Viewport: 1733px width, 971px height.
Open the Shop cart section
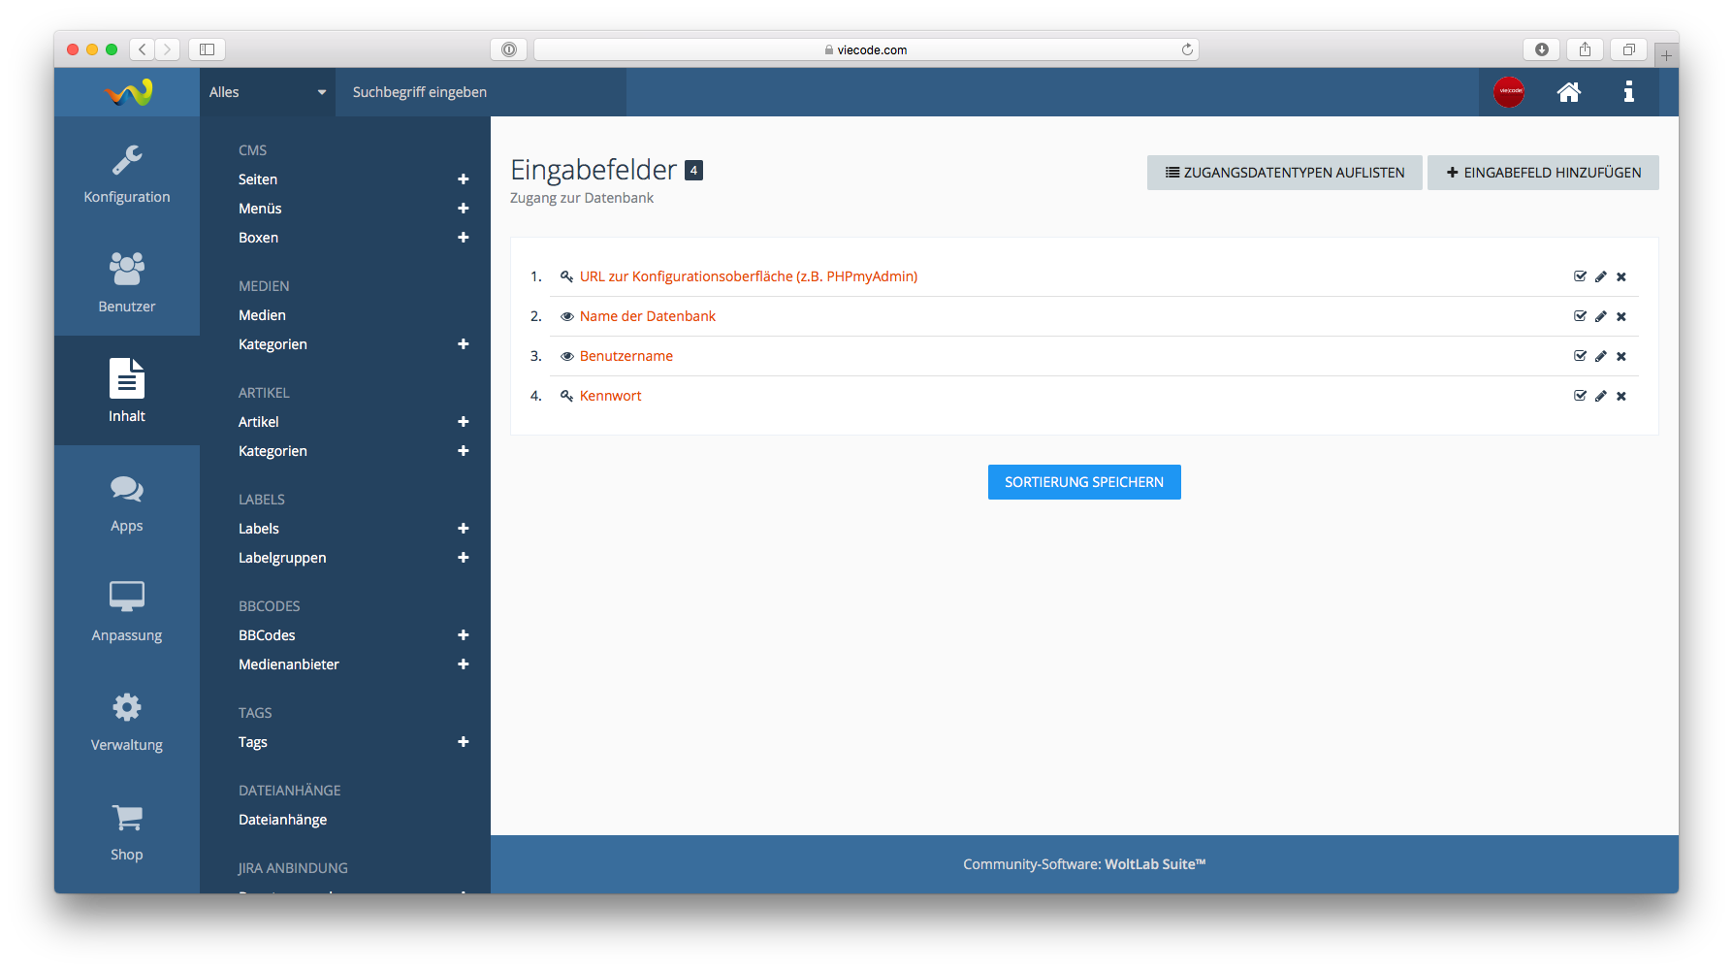click(126, 832)
